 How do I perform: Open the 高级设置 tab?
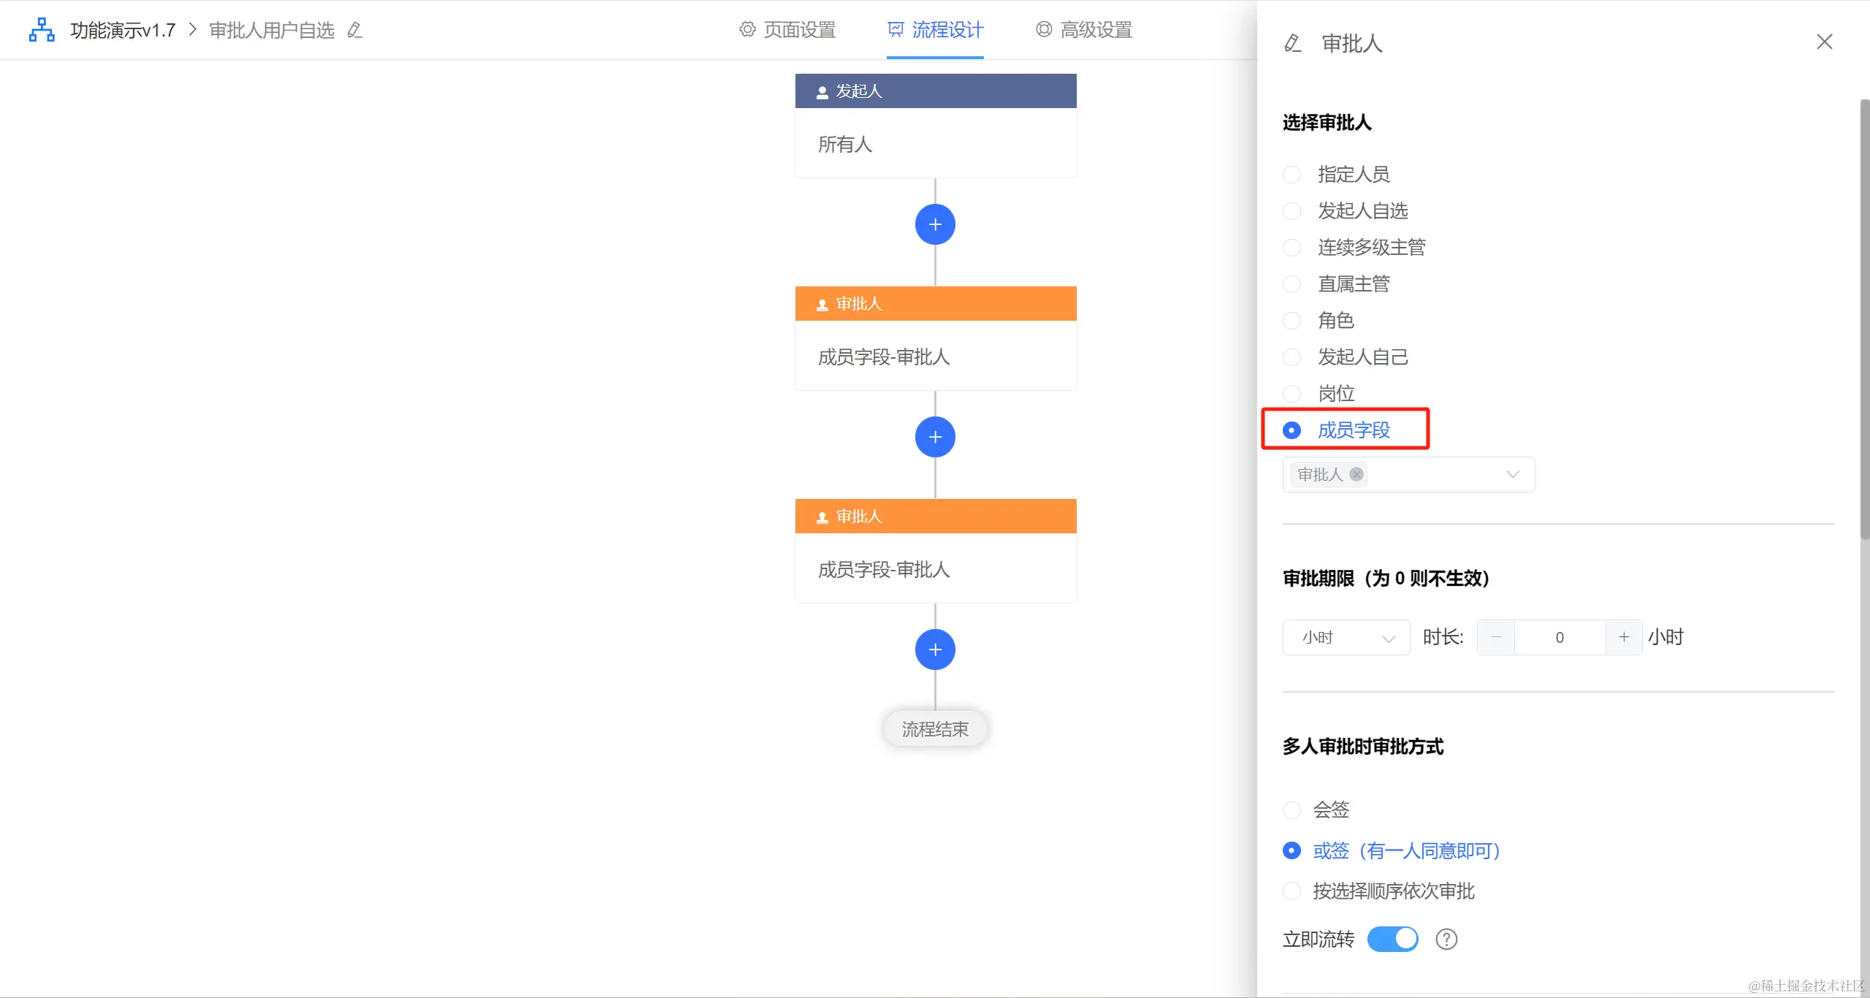(x=1084, y=30)
